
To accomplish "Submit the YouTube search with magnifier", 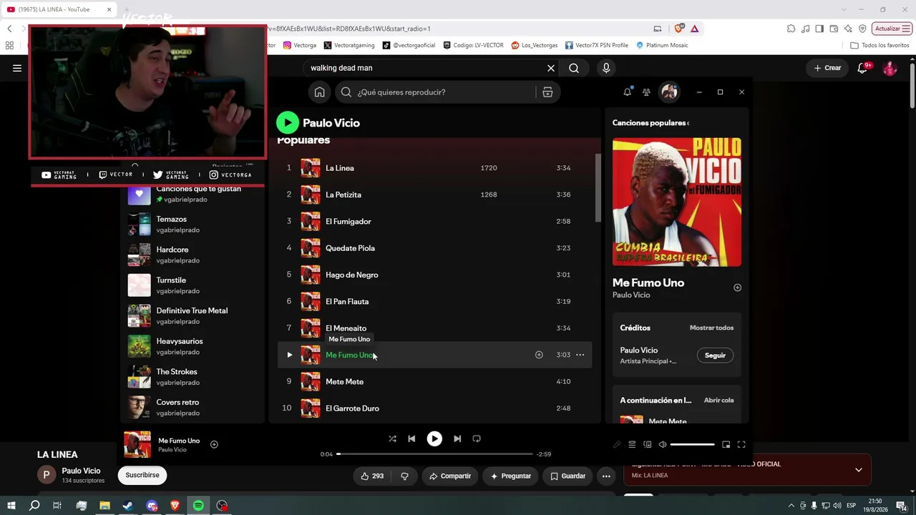I will [x=574, y=68].
